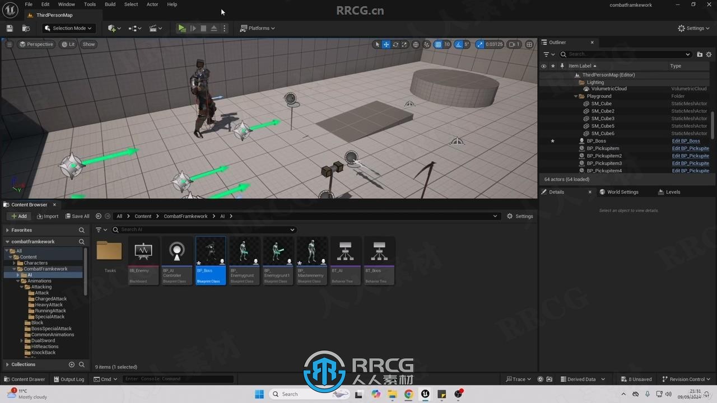Screen dimensions: 717x403
Task: Open the cinematics clapperboard dropdown
Action: pos(156,28)
